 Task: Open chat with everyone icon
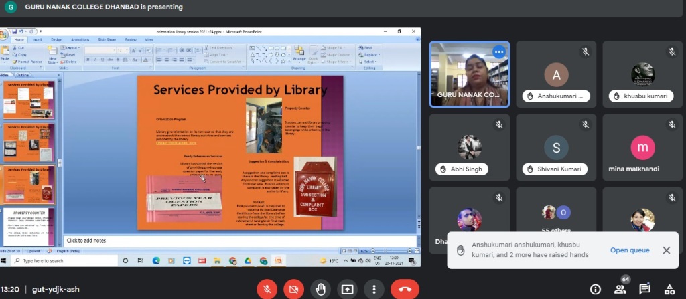644,289
